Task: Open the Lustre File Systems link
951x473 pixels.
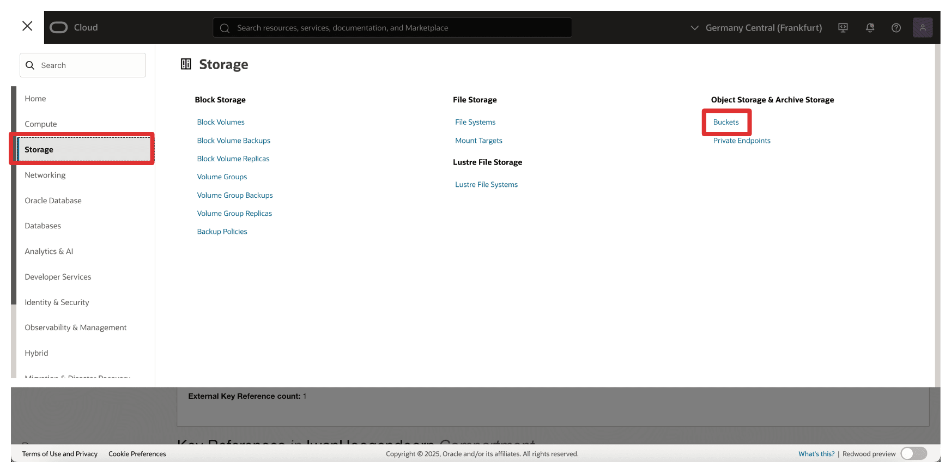Action: (487, 185)
